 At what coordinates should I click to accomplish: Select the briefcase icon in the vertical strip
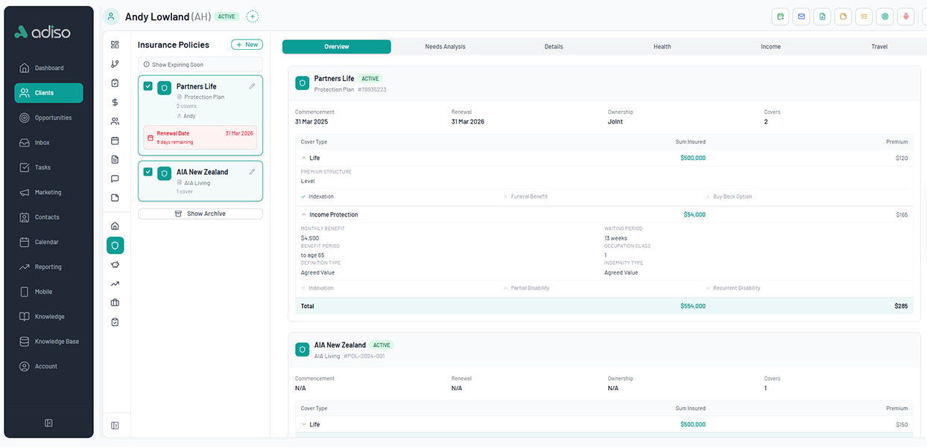pyautogui.click(x=115, y=302)
